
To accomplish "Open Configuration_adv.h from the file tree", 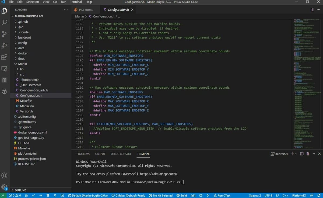I will (x=34, y=90).
